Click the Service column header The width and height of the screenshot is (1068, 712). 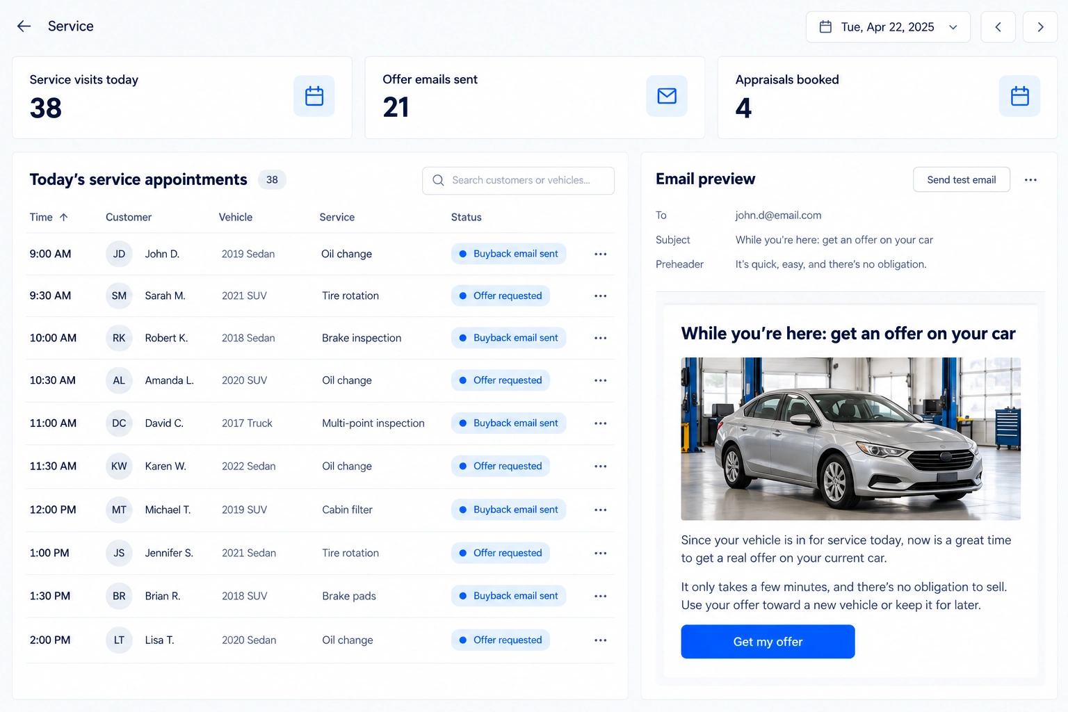(337, 217)
